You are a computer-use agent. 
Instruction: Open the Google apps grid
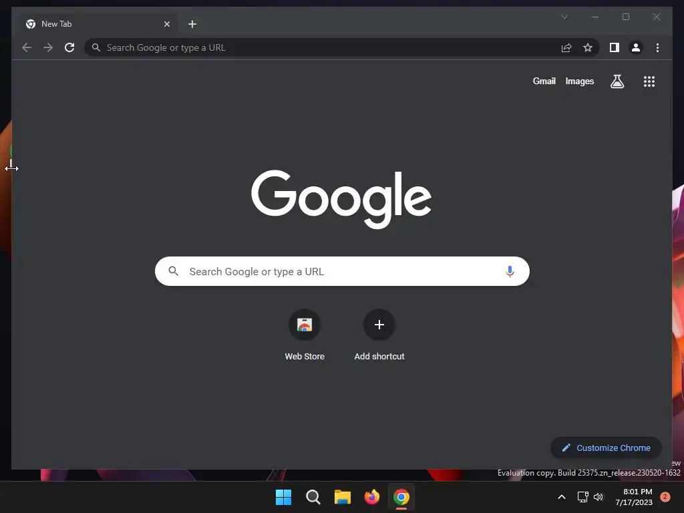tap(649, 81)
